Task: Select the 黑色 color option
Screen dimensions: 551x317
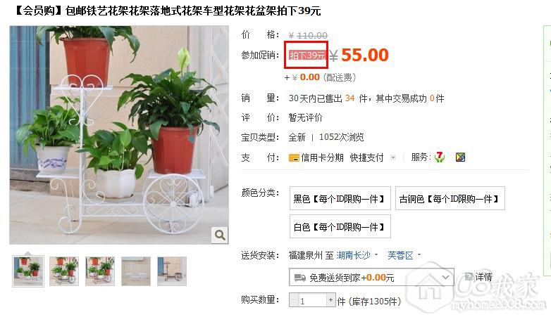Action: click(340, 198)
